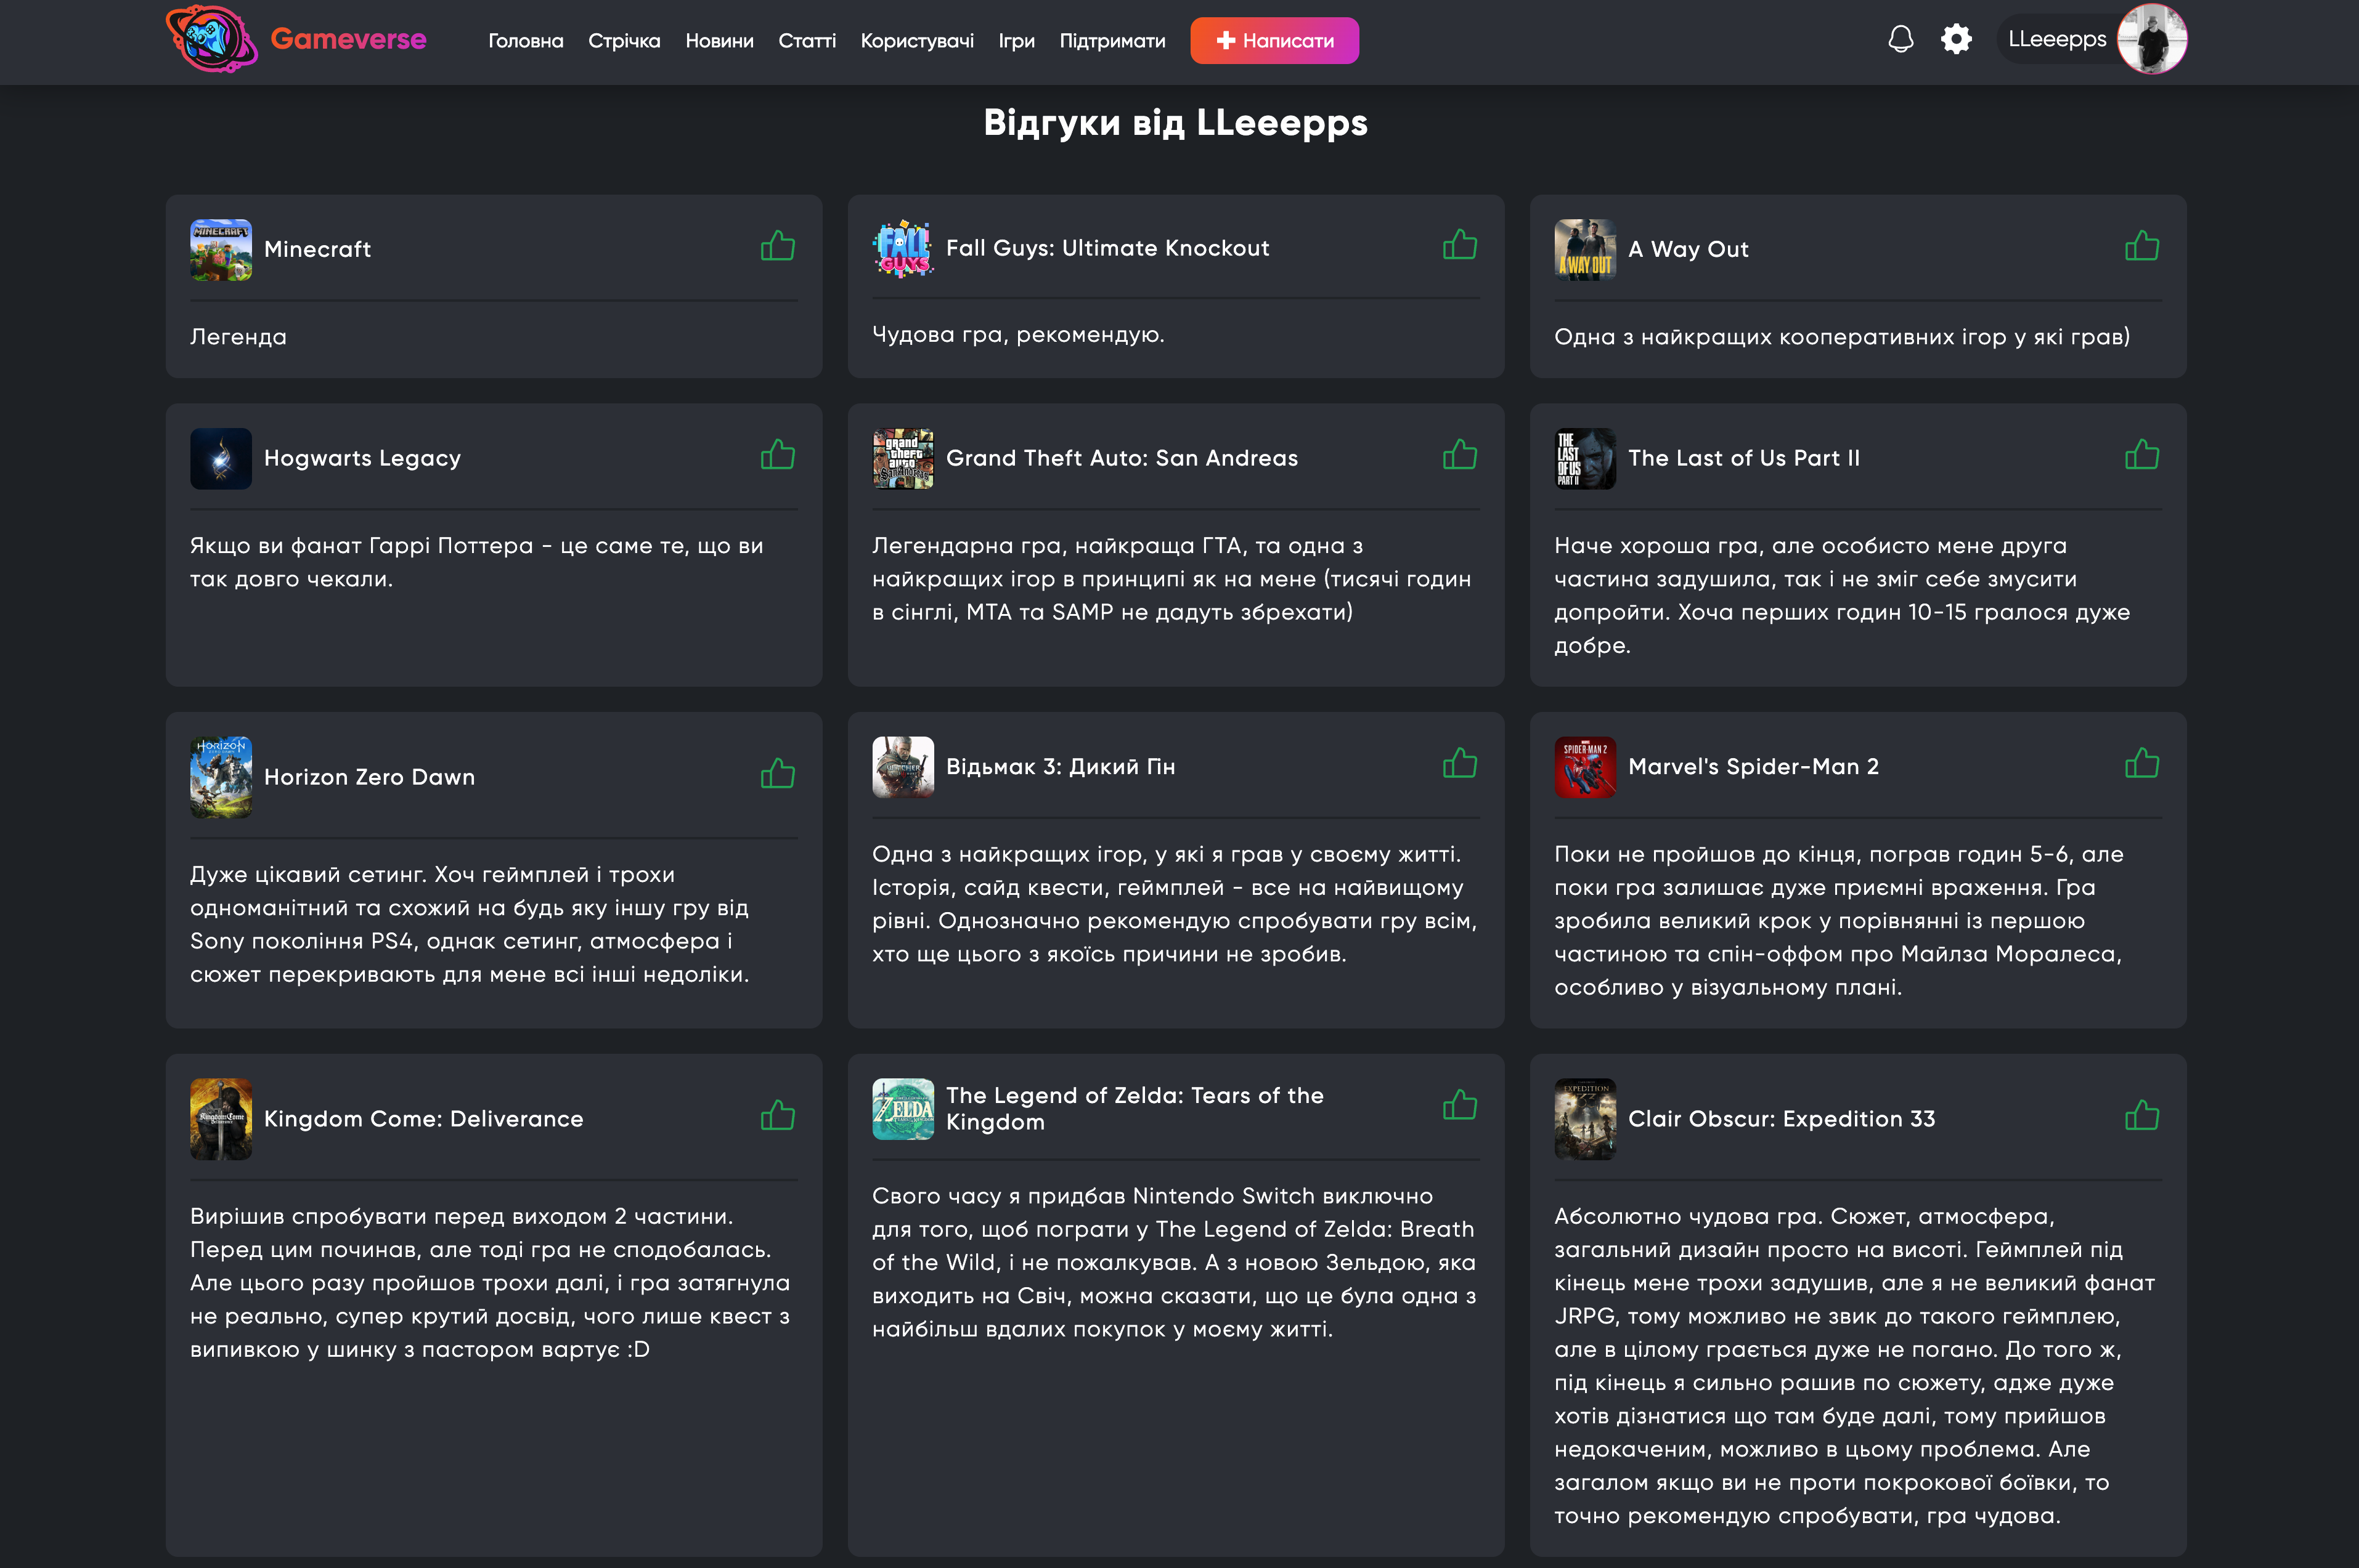Click the LLeeepps profile avatar
Screen dimensions: 2359x1568
2152,39
